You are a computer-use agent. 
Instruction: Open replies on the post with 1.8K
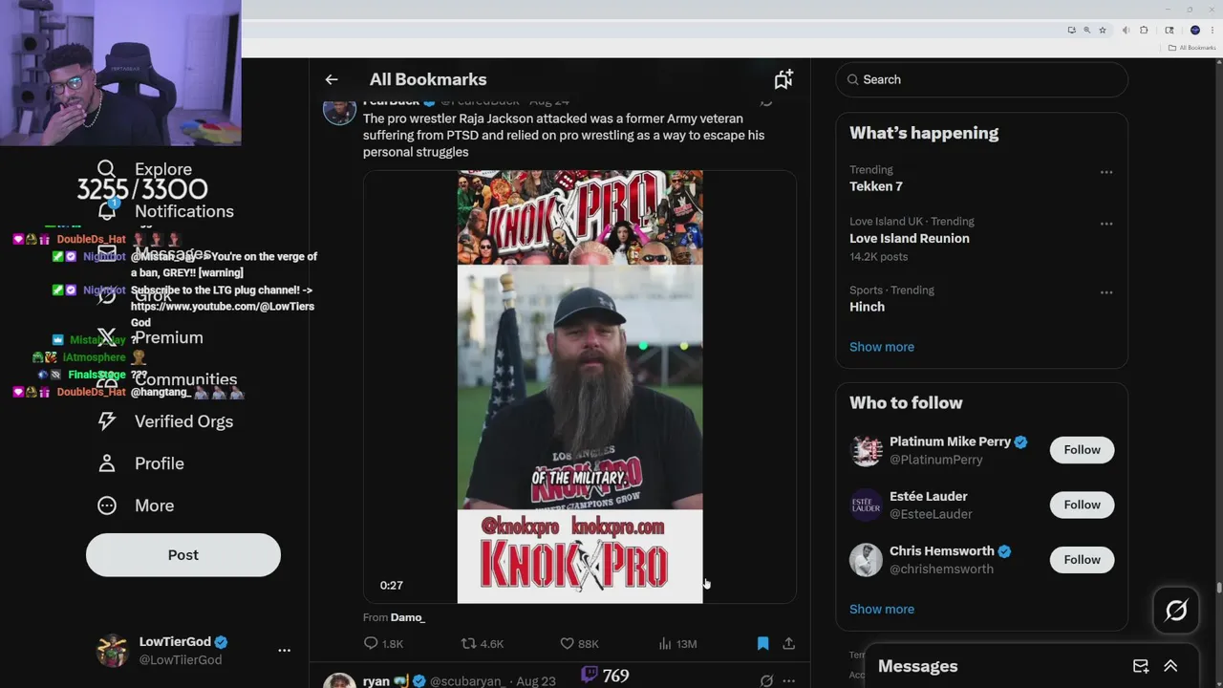click(383, 644)
